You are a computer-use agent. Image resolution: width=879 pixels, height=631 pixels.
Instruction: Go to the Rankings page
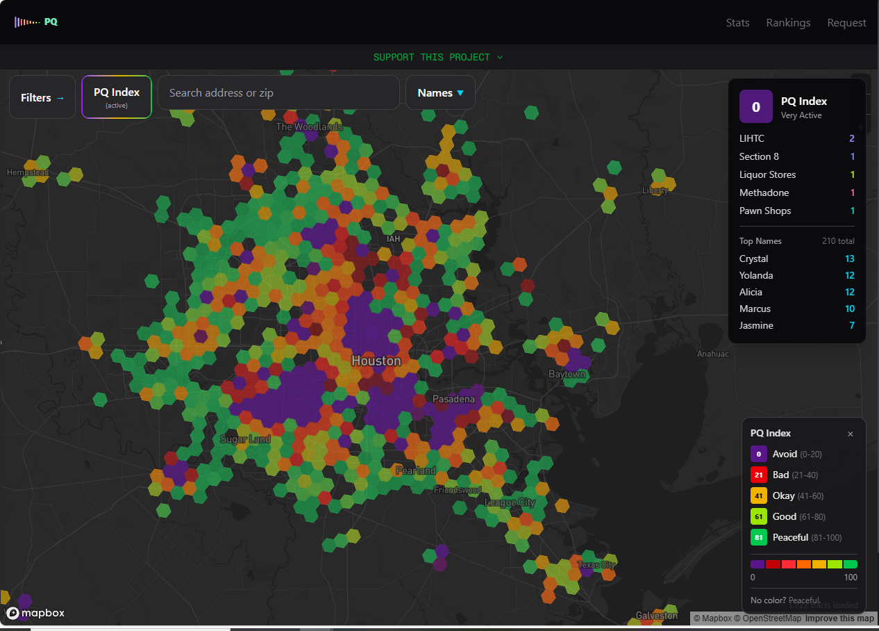(788, 22)
